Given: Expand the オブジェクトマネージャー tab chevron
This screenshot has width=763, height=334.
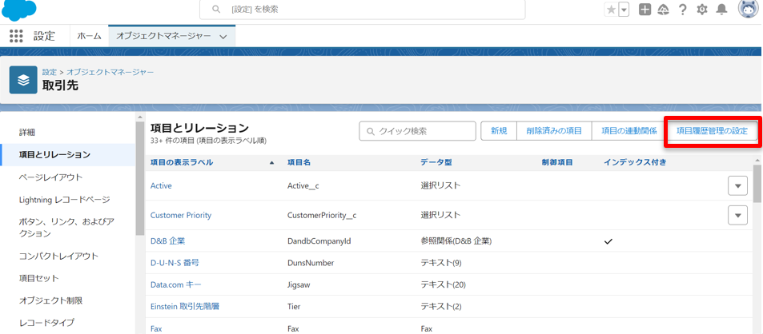Looking at the screenshot, I should pos(223,37).
